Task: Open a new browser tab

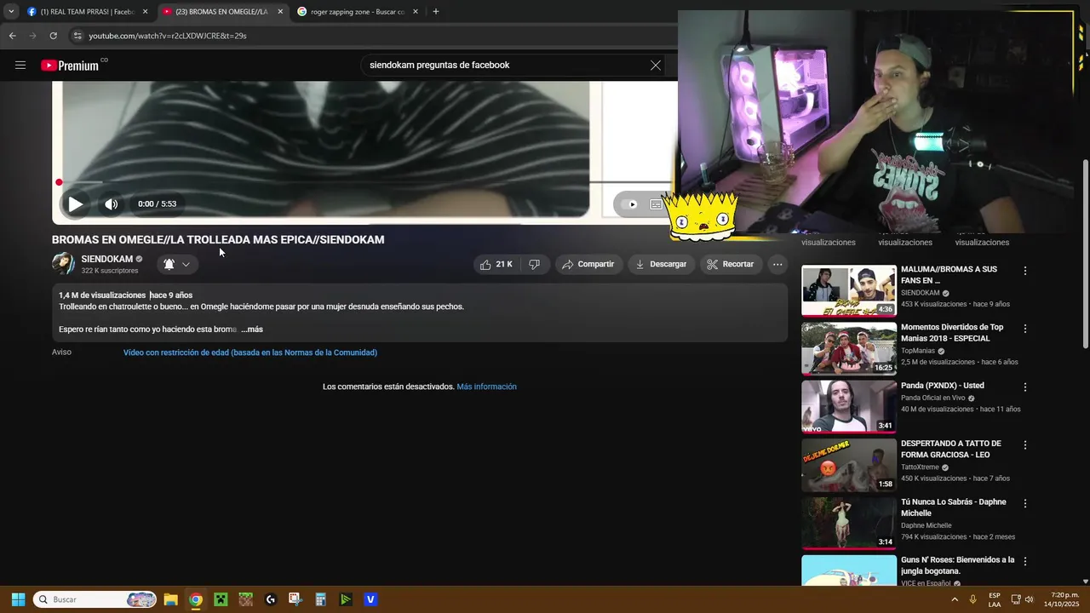Action: (436, 12)
